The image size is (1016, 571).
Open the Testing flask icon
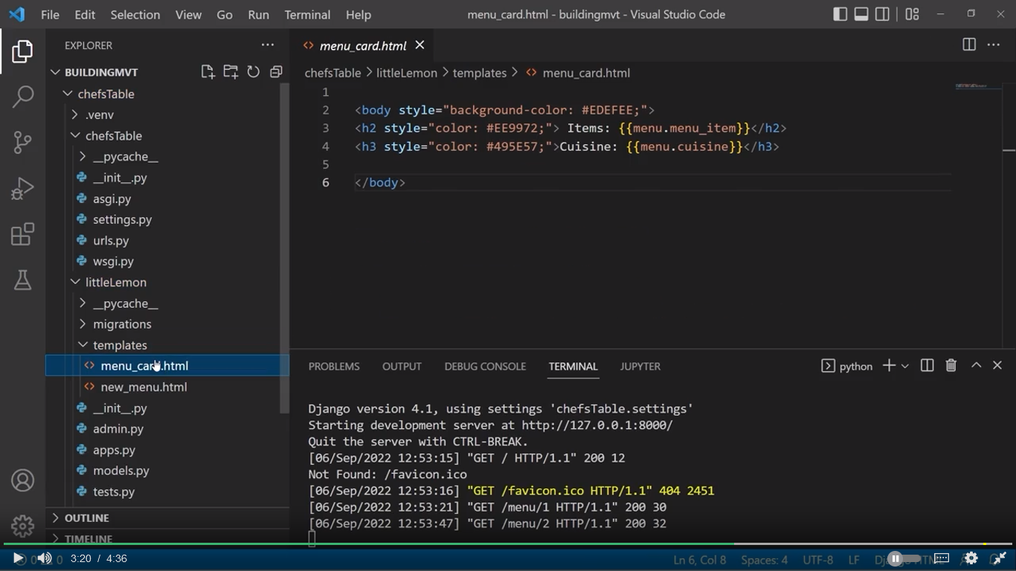[x=23, y=280]
